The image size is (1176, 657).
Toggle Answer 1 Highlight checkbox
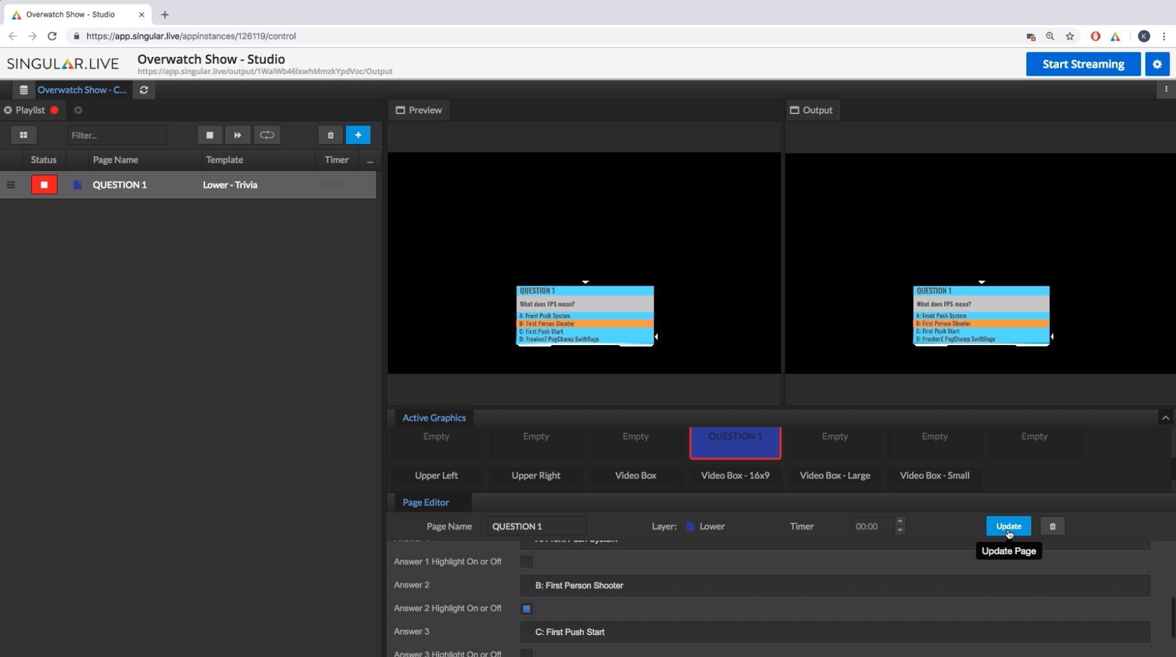tap(526, 562)
